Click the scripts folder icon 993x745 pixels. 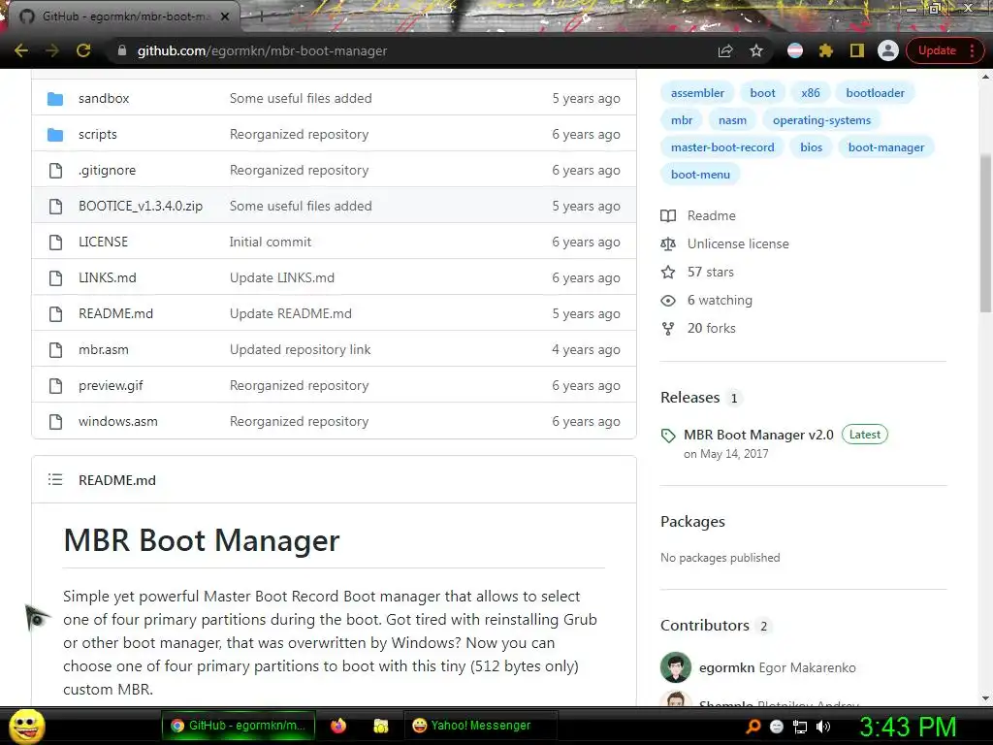point(55,134)
